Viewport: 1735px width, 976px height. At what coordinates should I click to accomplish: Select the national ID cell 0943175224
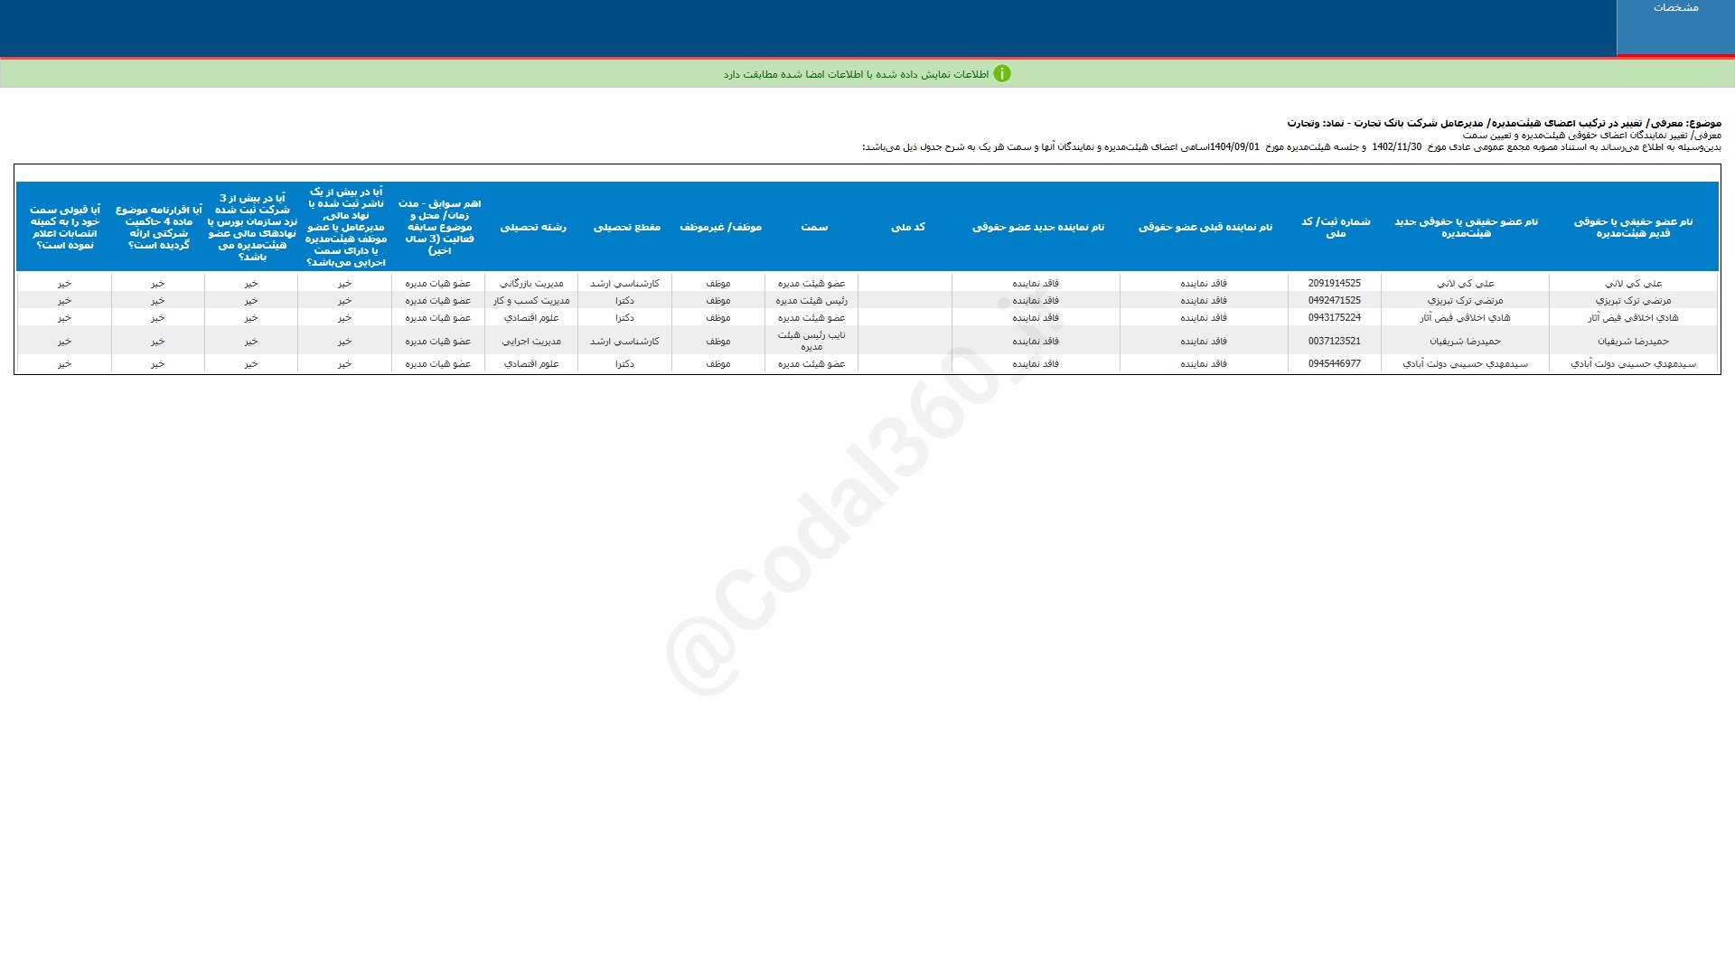tap(1334, 318)
